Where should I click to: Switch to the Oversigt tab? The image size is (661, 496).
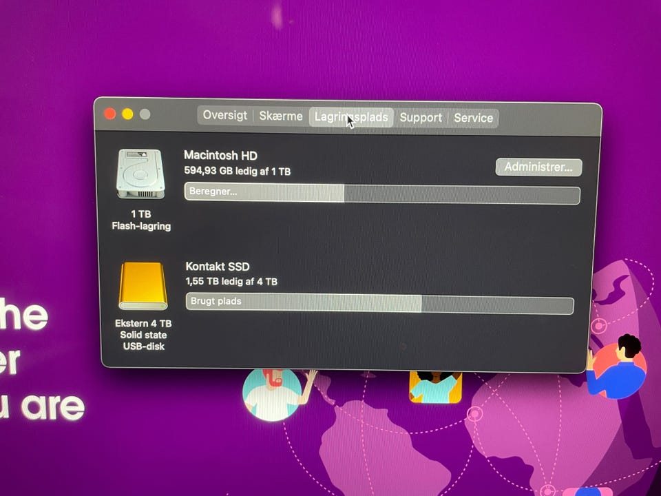[x=225, y=115]
